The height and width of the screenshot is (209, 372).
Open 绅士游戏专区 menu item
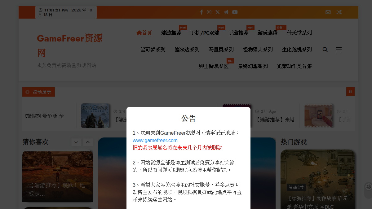(x=214, y=66)
